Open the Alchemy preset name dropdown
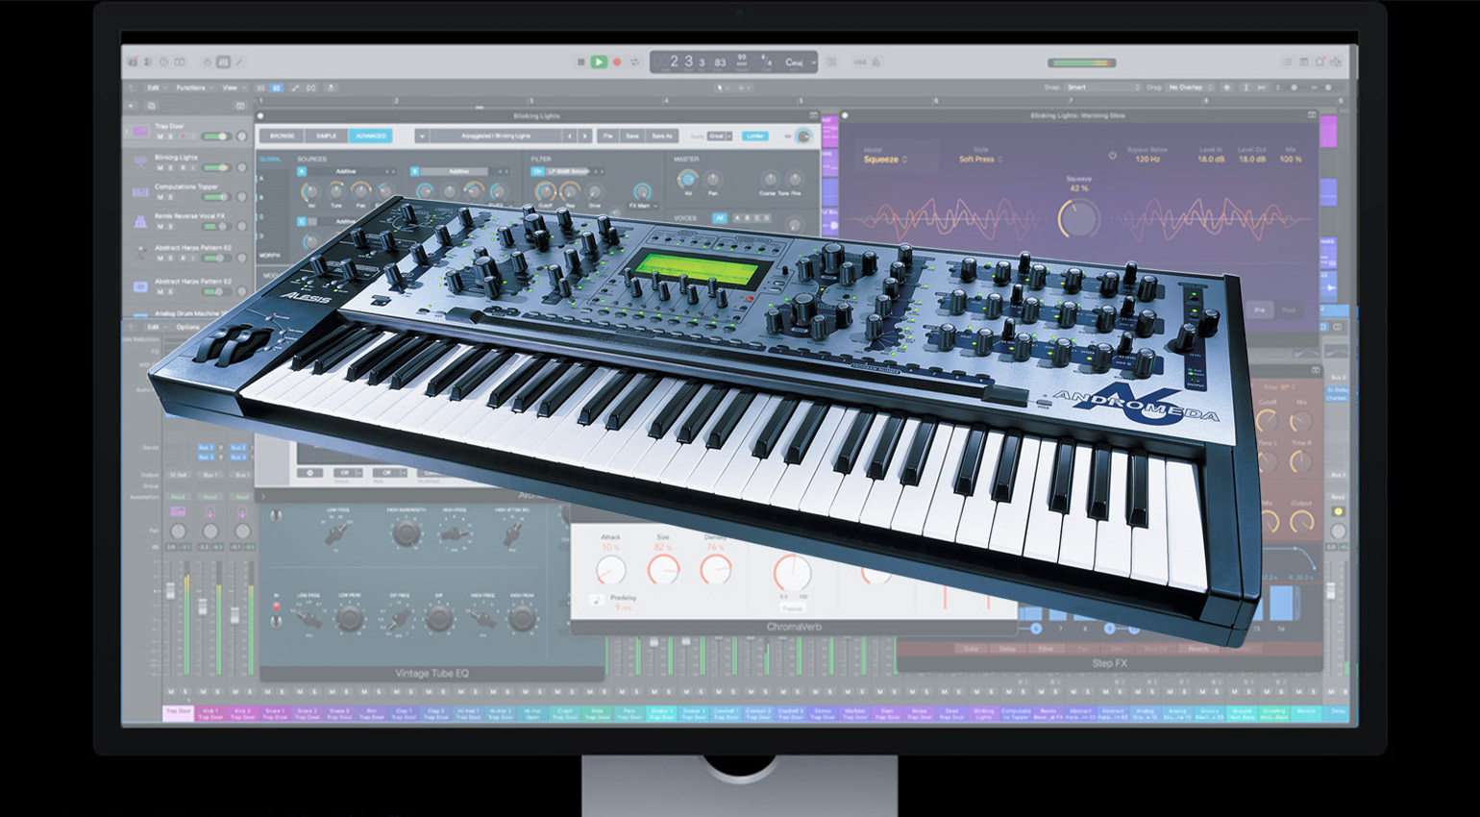 click(495, 136)
